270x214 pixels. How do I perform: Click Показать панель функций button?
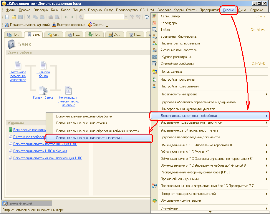pos(27,25)
